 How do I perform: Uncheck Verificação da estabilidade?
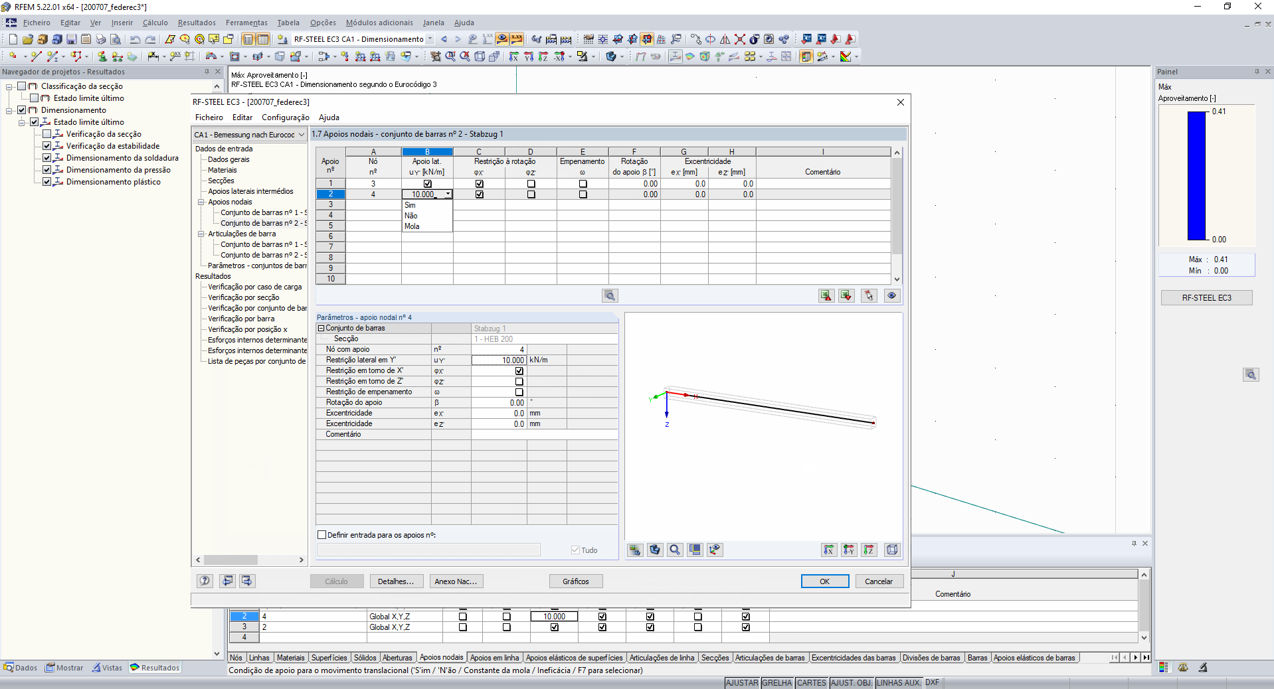point(47,146)
